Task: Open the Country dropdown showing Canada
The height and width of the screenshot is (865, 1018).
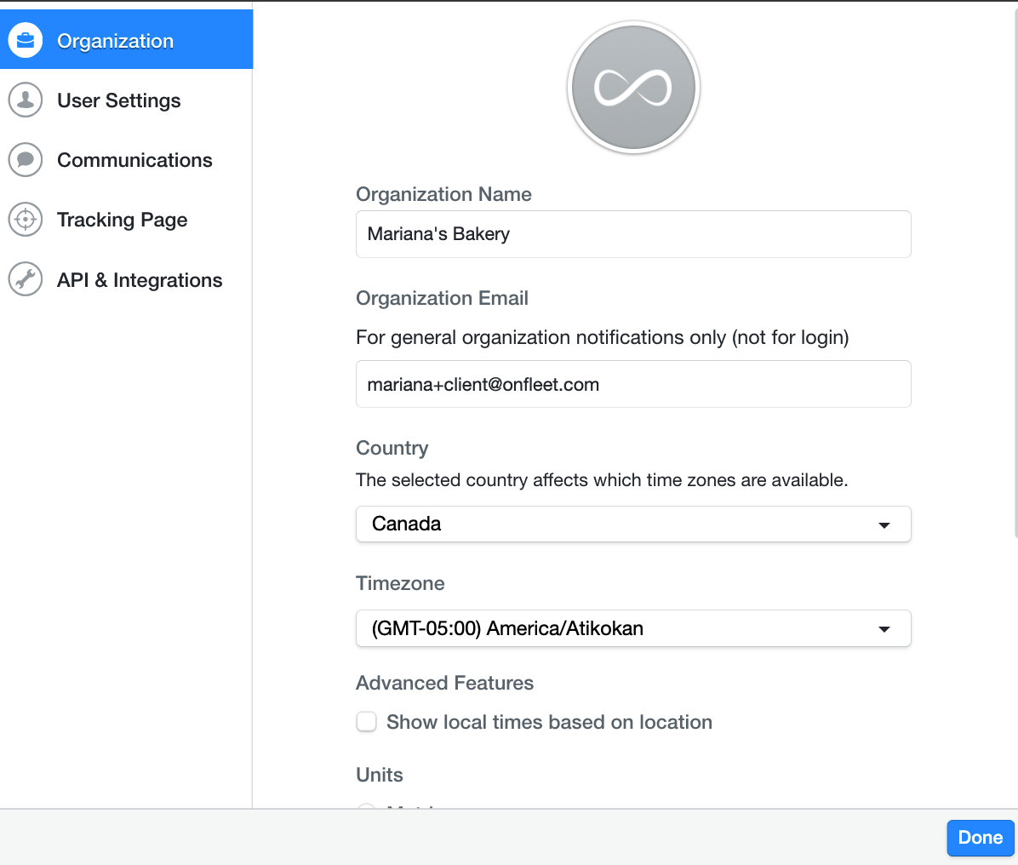Action: 633,524
